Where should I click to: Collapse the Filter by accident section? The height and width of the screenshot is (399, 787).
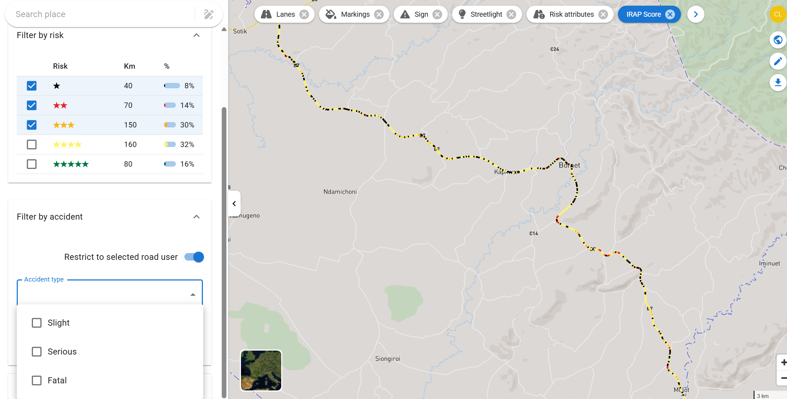tap(196, 217)
